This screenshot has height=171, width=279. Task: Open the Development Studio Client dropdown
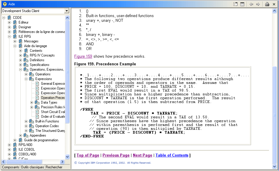point(67,11)
